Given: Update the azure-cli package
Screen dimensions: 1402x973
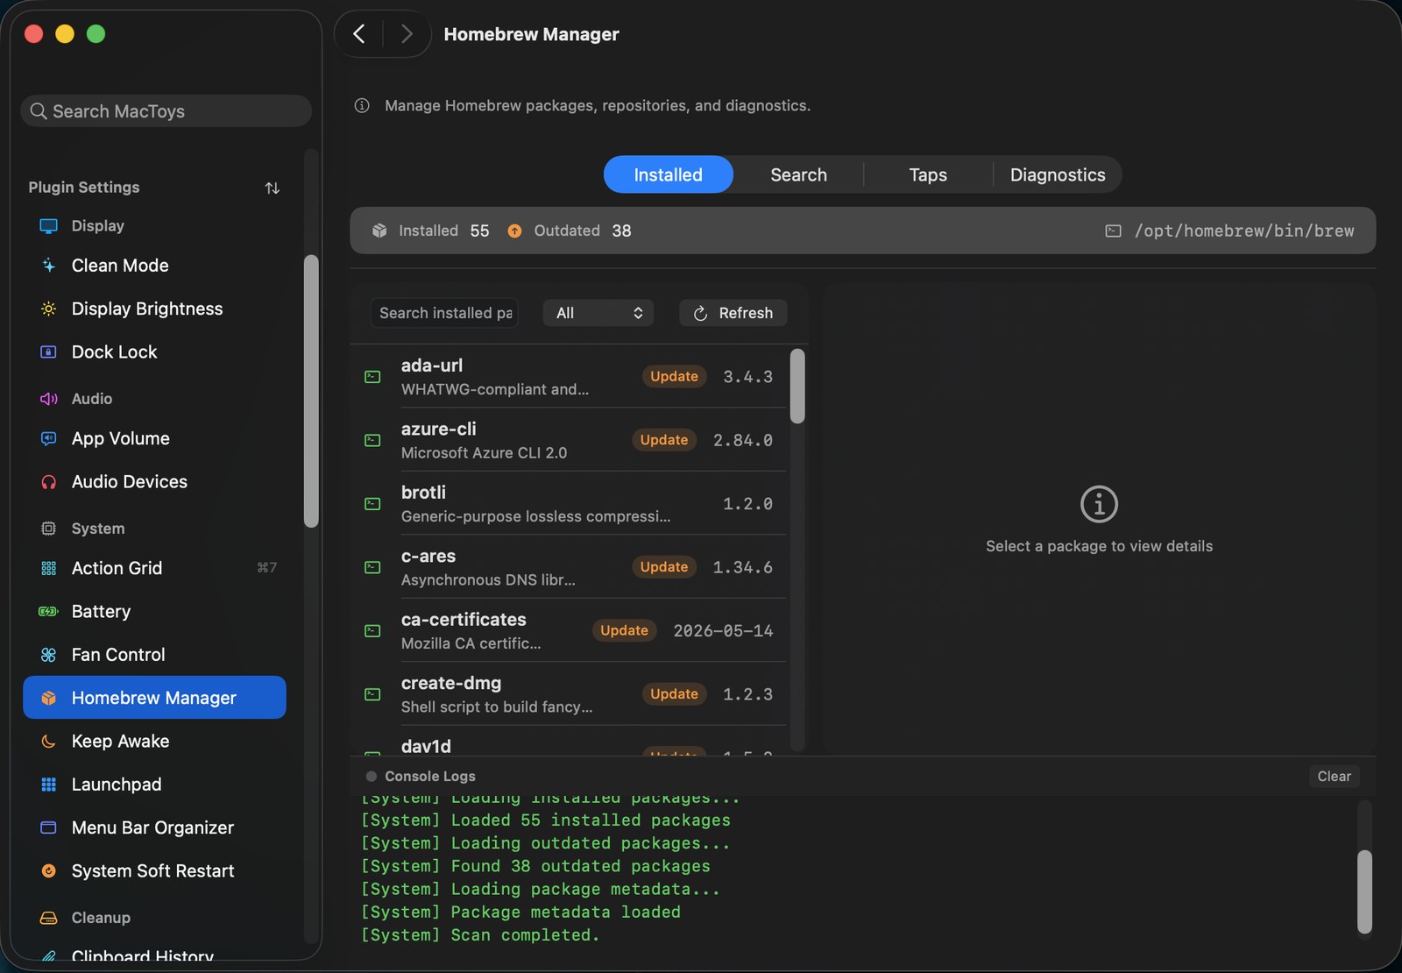Looking at the screenshot, I should [664, 440].
